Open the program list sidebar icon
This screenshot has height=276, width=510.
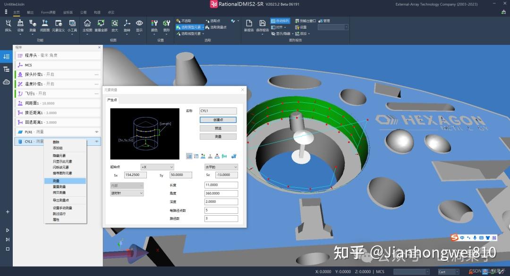tap(6, 57)
